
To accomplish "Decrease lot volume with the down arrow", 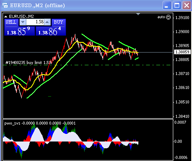I will [x=23, y=22].
